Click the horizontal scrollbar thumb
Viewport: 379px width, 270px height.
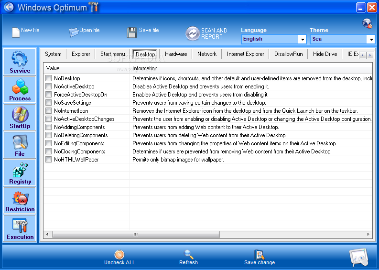coord(136,234)
